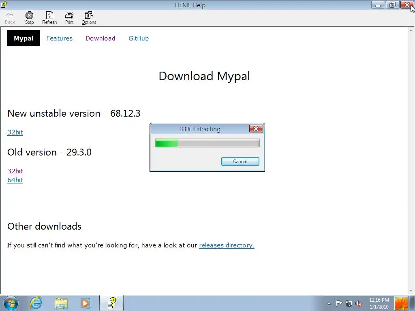Image resolution: width=415 pixels, height=311 pixels.
Task: Click the "Other downloads" heading
Action: click(x=44, y=226)
